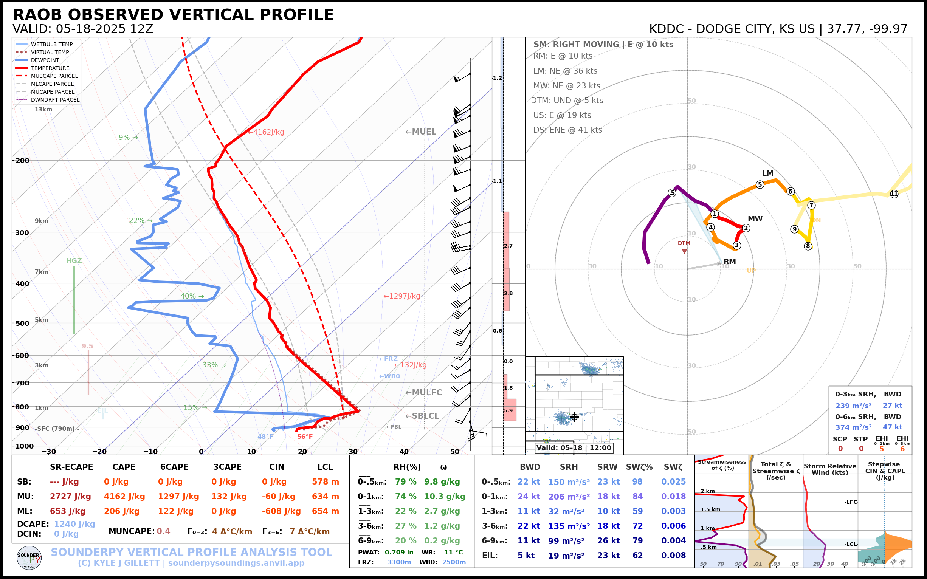Select hodograph height marker 11

(894, 194)
